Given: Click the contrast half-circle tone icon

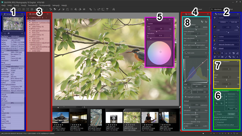Looking at the screenshot, I should tap(215, 40).
